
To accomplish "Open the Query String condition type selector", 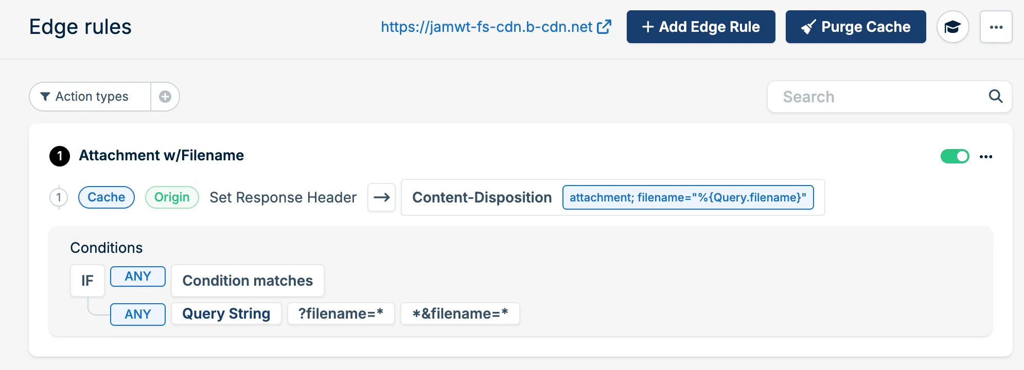I will pos(226,313).
